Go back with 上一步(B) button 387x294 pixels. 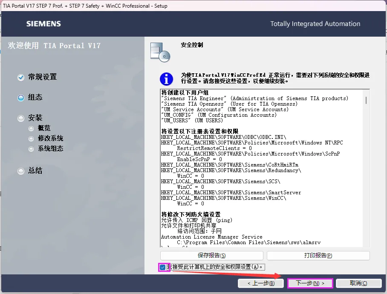pos(261,283)
